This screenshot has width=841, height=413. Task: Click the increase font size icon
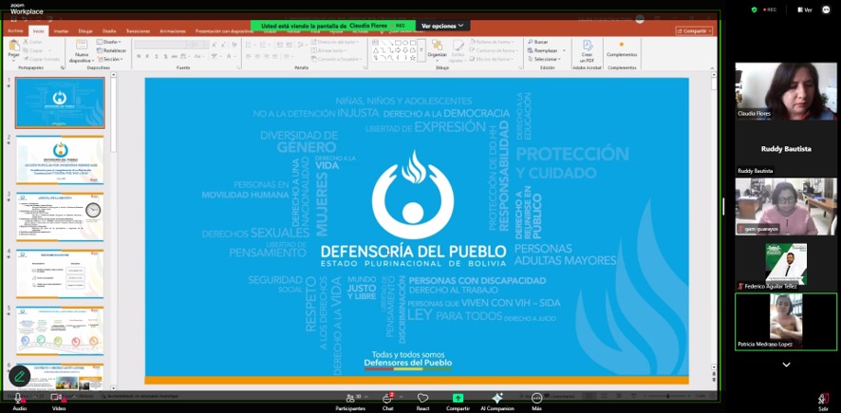pyautogui.click(x=215, y=45)
